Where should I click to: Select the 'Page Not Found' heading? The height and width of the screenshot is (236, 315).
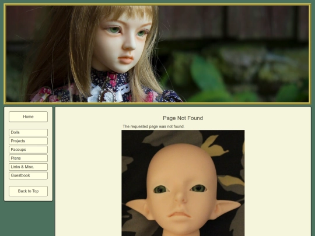(x=183, y=118)
